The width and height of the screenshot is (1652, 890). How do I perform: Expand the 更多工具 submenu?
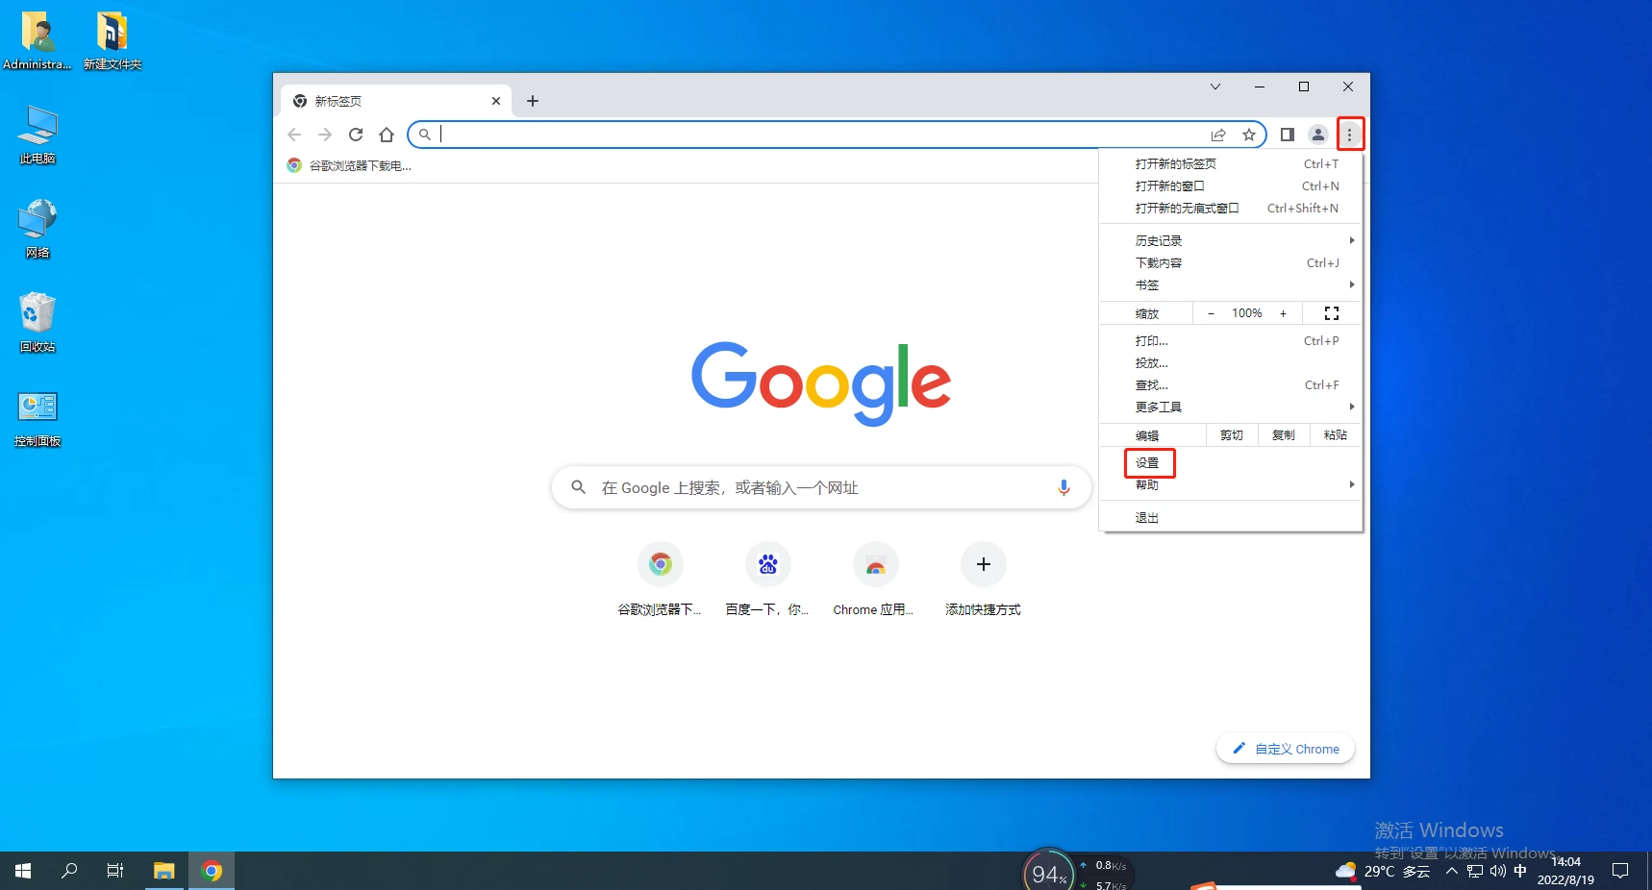point(1231,408)
